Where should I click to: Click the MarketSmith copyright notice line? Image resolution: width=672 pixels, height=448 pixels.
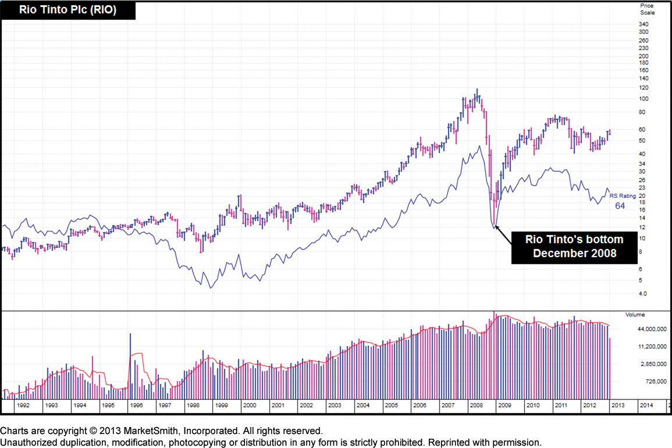[162, 431]
